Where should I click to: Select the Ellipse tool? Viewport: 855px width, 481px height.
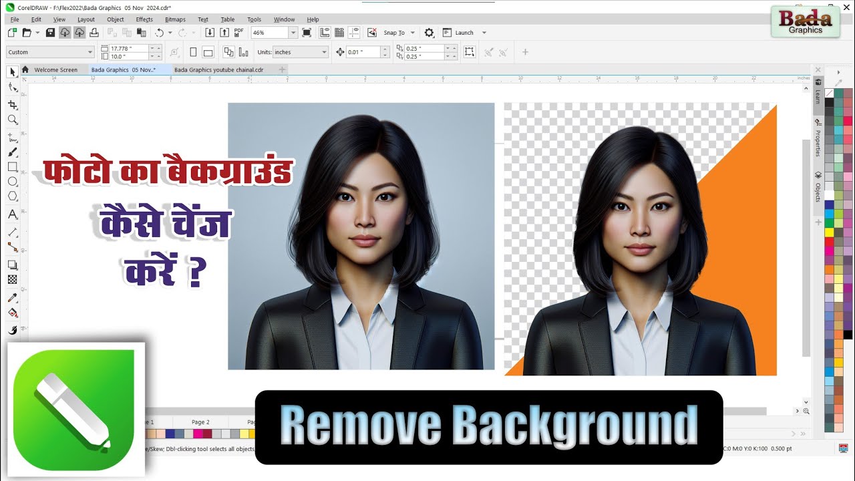coord(13,182)
